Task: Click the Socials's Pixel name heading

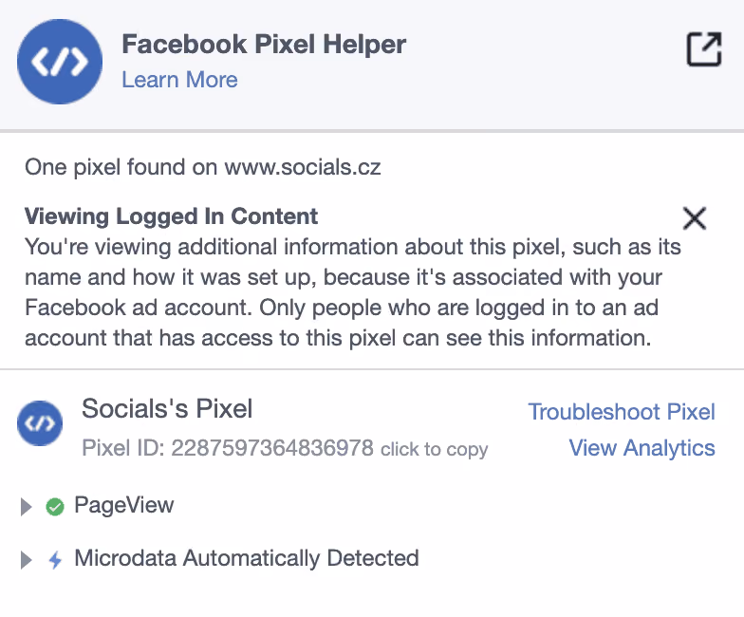Action: point(167,408)
